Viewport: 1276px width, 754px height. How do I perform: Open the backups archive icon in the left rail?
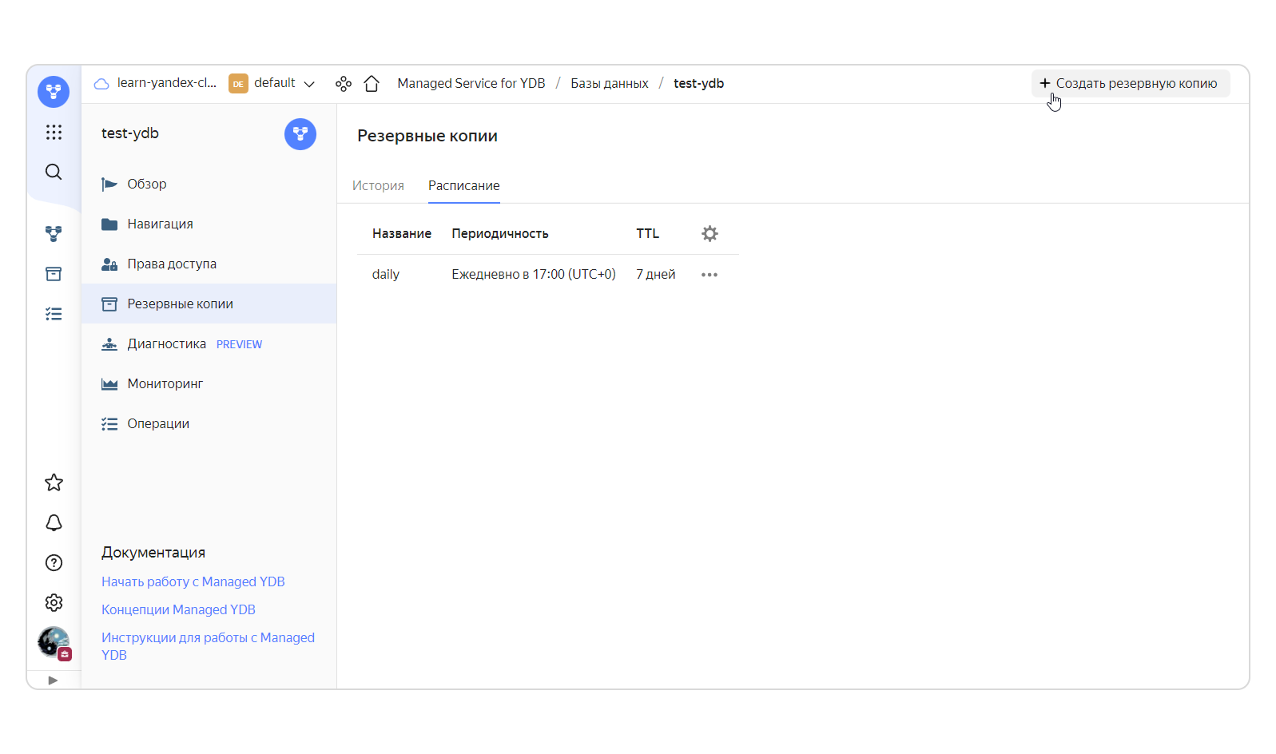click(x=54, y=274)
